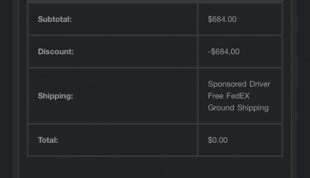Click the Shipping label
This screenshot has width=310, height=178.
[x=55, y=96]
